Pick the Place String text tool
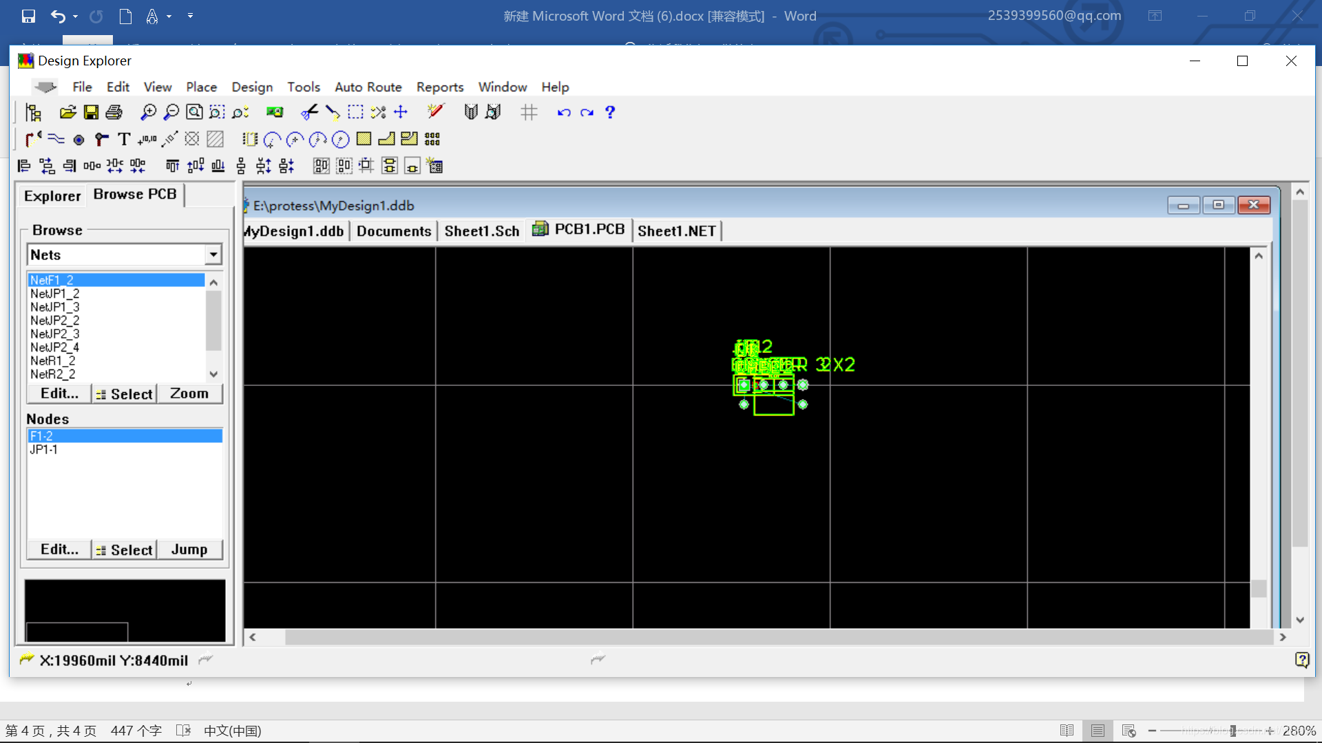 124,140
